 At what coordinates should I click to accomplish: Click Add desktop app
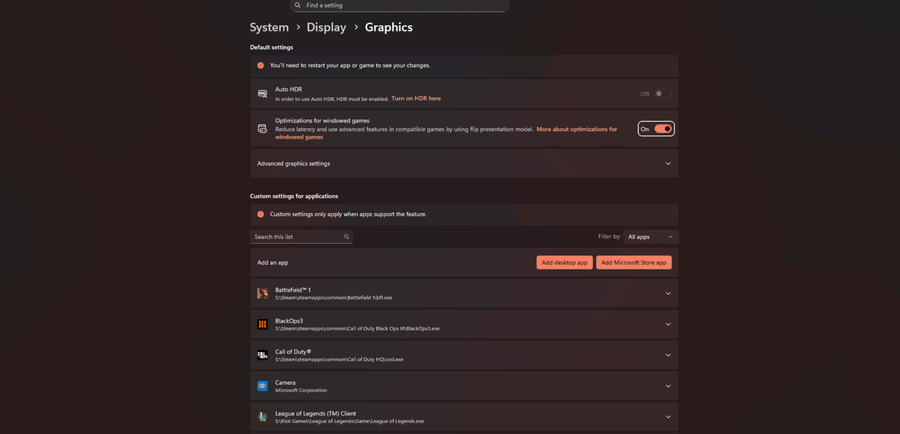tap(564, 262)
